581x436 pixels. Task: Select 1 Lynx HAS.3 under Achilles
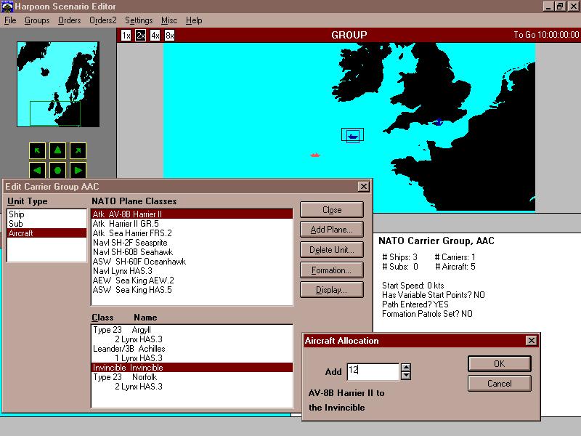(x=192, y=358)
